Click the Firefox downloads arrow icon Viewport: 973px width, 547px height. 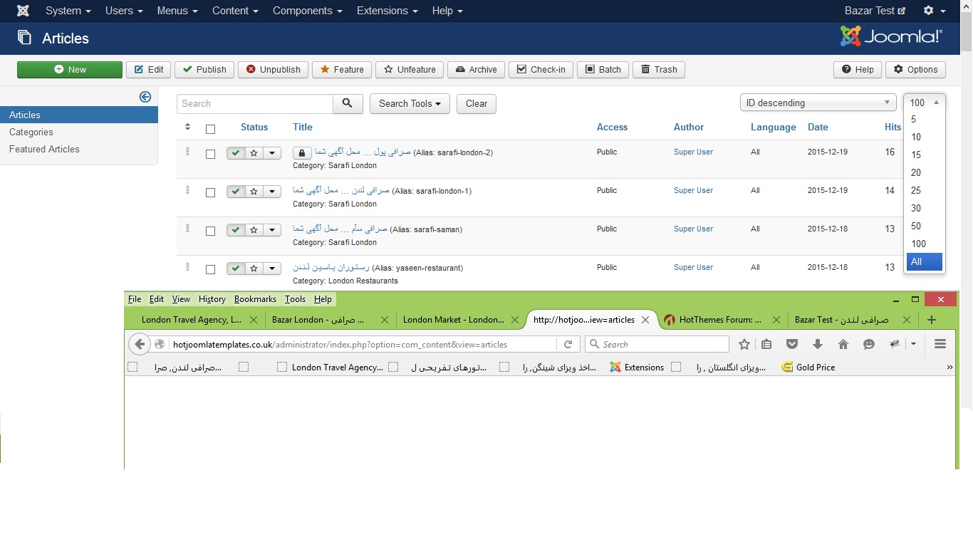pos(818,344)
